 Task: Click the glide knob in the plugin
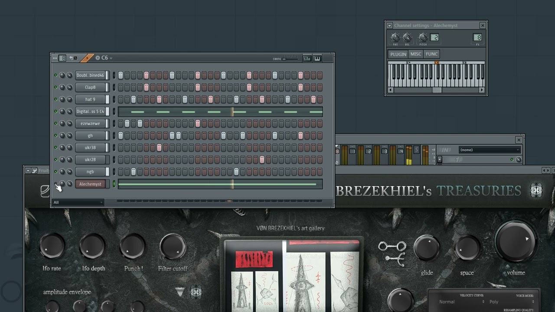tap(427, 248)
